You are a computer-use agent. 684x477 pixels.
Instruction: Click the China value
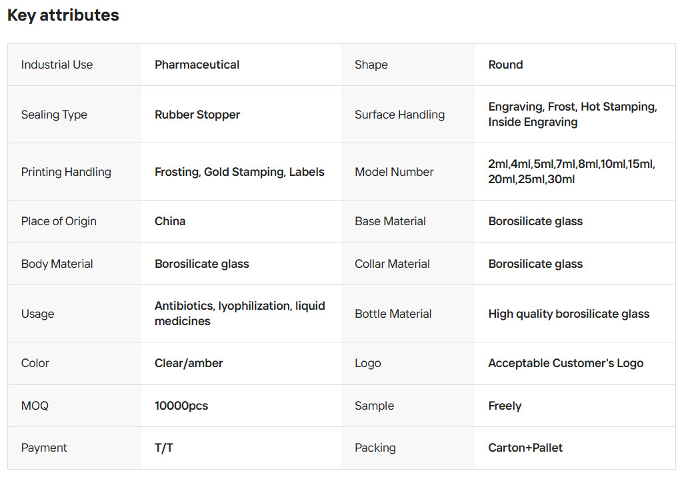click(x=170, y=221)
